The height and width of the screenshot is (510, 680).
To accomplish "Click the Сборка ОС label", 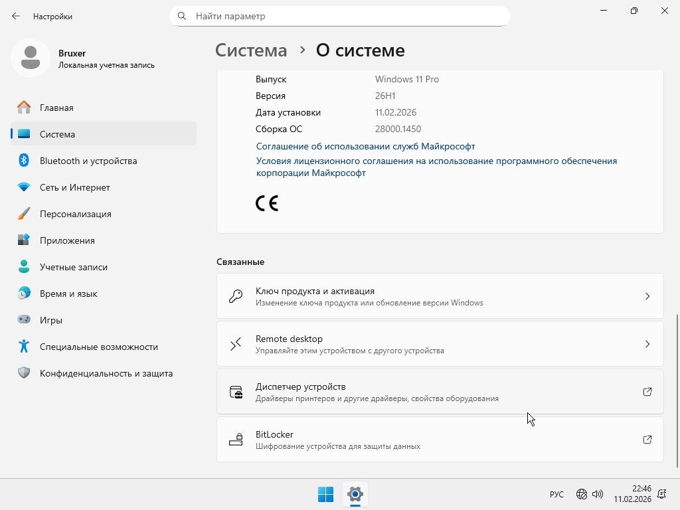I will [x=279, y=129].
